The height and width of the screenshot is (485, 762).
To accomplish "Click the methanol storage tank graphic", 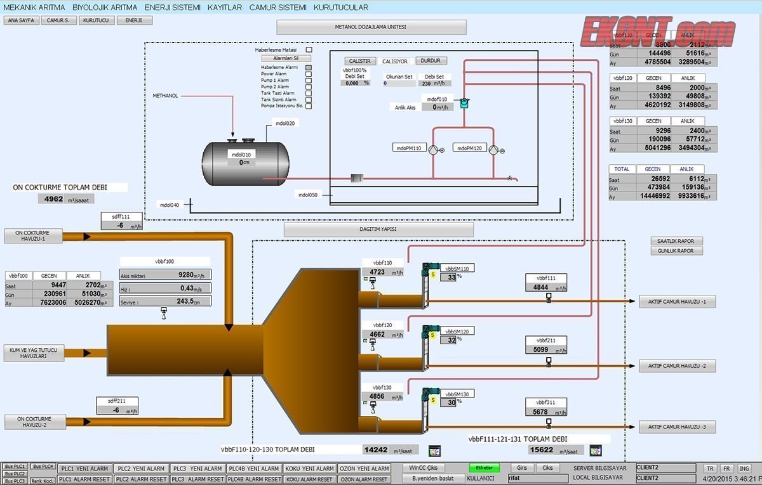I will click(x=244, y=162).
